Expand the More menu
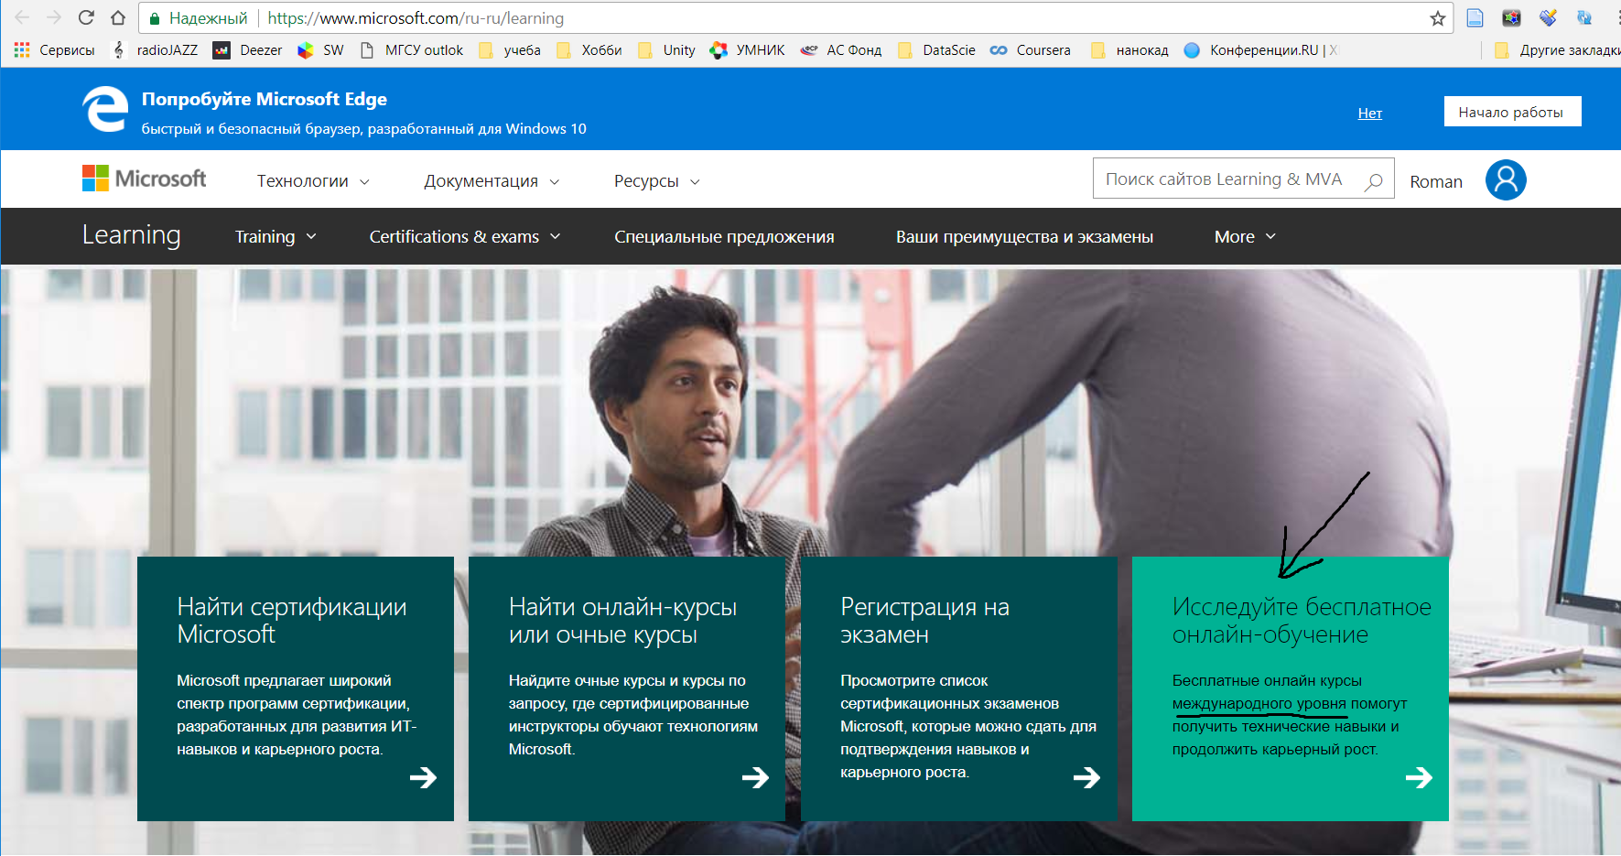This screenshot has height=856, width=1621. point(1245,236)
